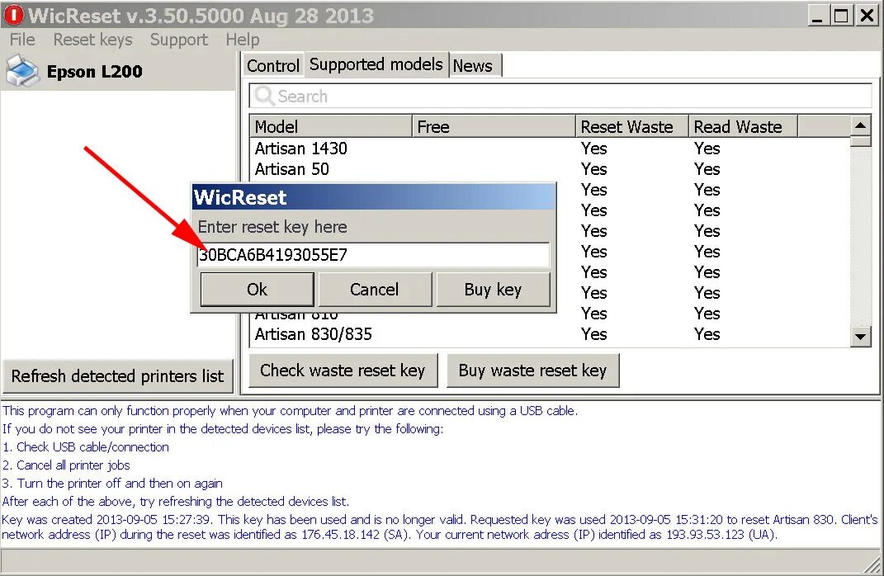Click the models list scroll up arrow
The height and width of the screenshot is (576, 884).
(860, 125)
